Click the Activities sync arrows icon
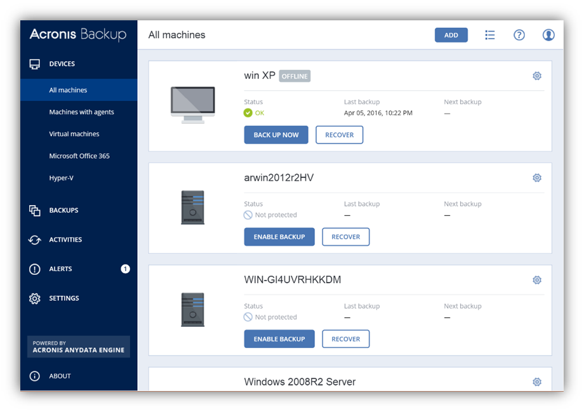This screenshot has width=584, height=412. 35,240
